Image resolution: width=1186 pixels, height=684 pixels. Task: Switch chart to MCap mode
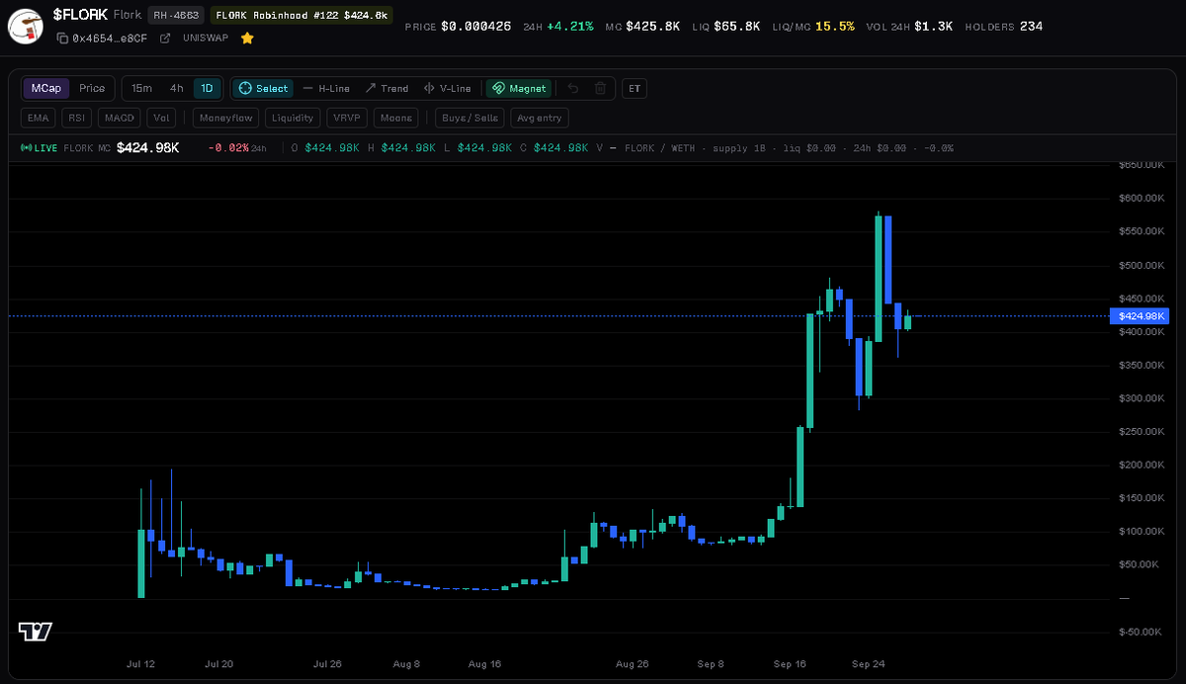pyautogui.click(x=45, y=88)
